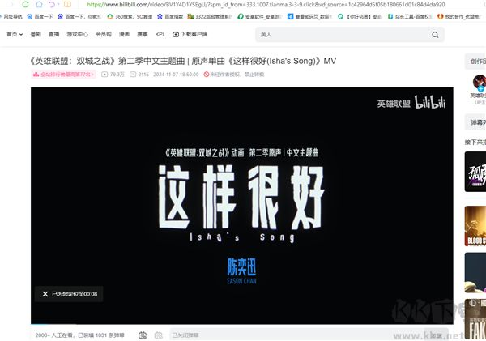Open the browser reading/bookmark book icon
Image resolution: width=486 pixels, height=341 pixels.
[x=67, y=4]
